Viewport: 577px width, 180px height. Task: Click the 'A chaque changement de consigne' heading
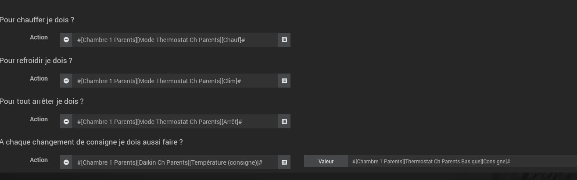91,142
